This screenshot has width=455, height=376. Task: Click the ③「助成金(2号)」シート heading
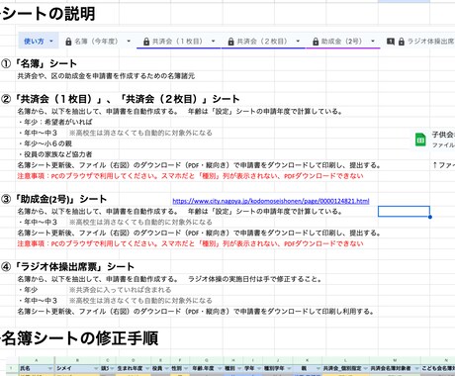point(53,199)
